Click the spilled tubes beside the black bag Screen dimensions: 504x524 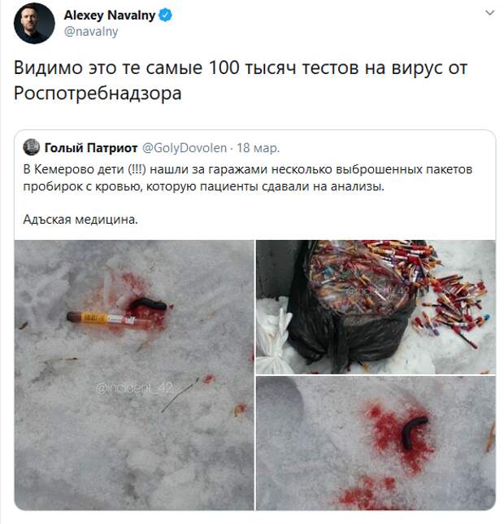coord(450,306)
